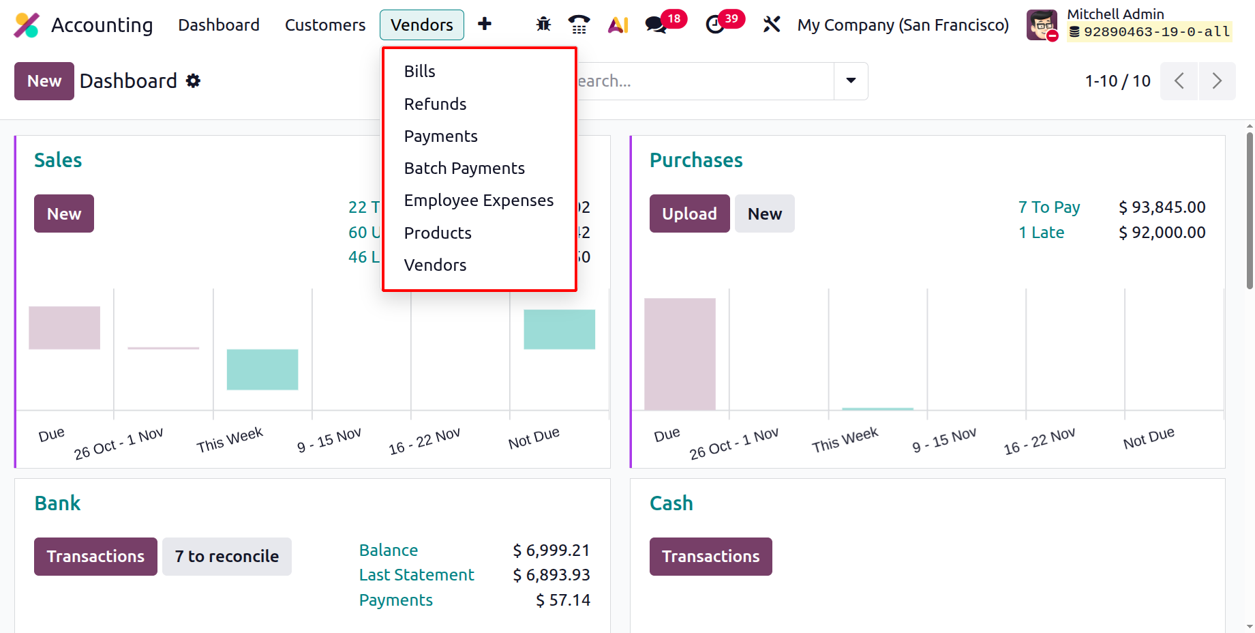Click the Accounting app logo icon
Viewport: 1255px width, 633px height.
click(x=27, y=25)
